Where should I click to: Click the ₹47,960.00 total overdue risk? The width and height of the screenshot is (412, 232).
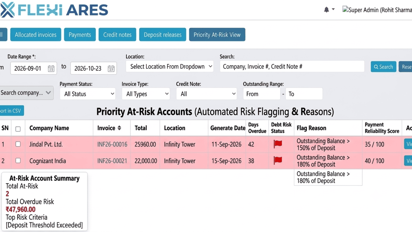pos(21,209)
